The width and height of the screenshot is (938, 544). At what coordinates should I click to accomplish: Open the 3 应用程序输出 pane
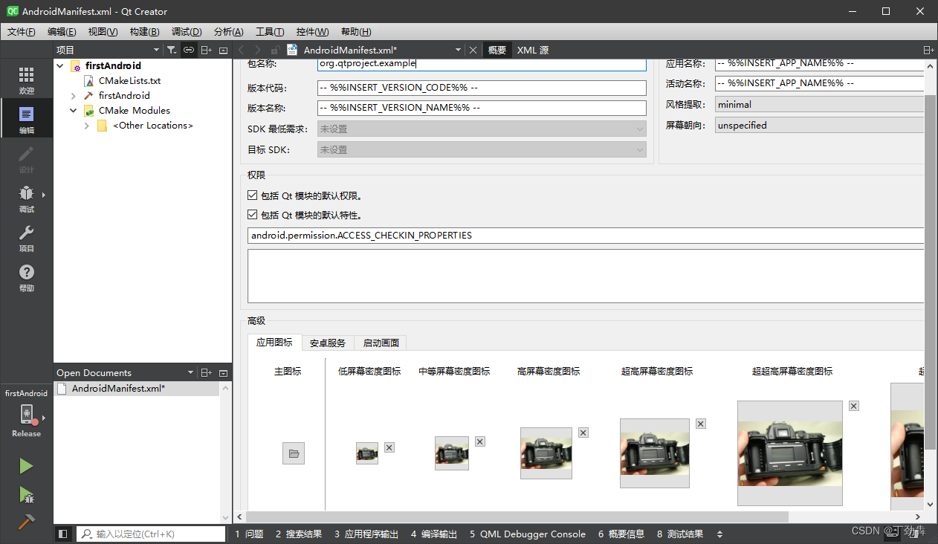pos(366,534)
